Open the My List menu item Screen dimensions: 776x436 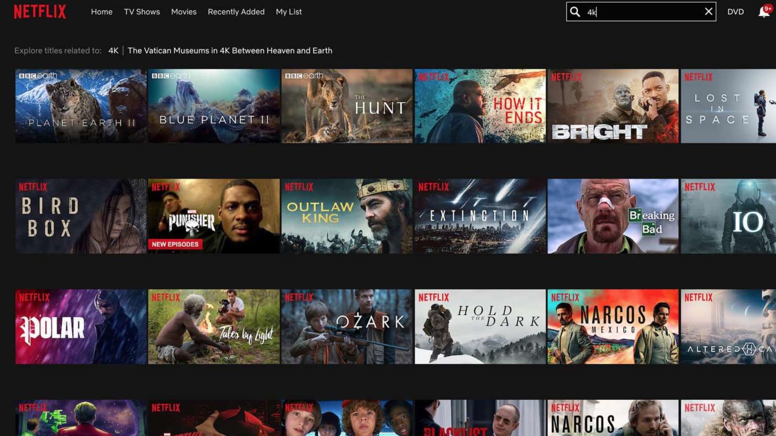[x=289, y=12]
